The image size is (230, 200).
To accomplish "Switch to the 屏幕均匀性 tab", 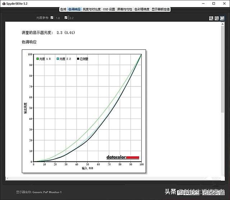I will (125, 9).
